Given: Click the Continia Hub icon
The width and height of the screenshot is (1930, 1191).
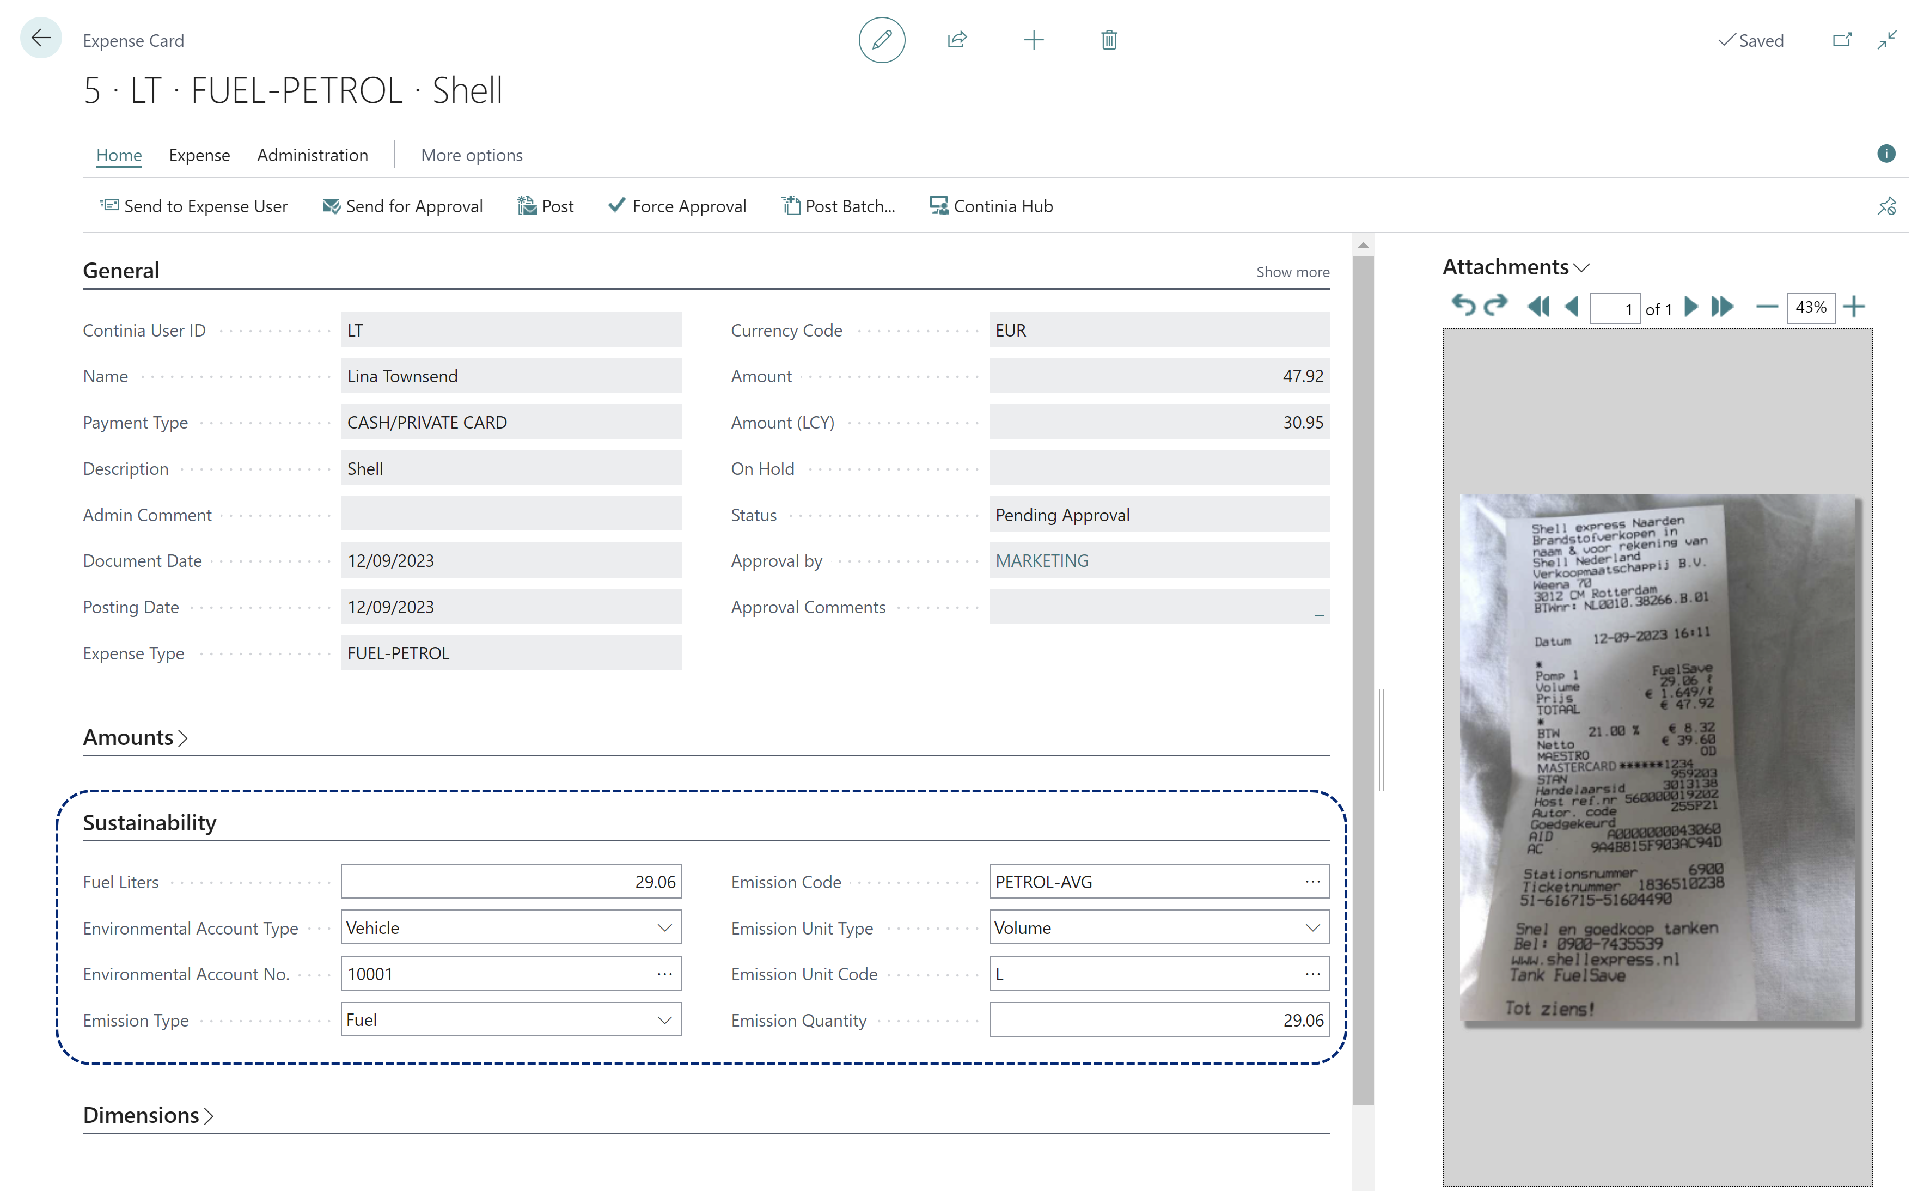Looking at the screenshot, I should click(x=937, y=205).
